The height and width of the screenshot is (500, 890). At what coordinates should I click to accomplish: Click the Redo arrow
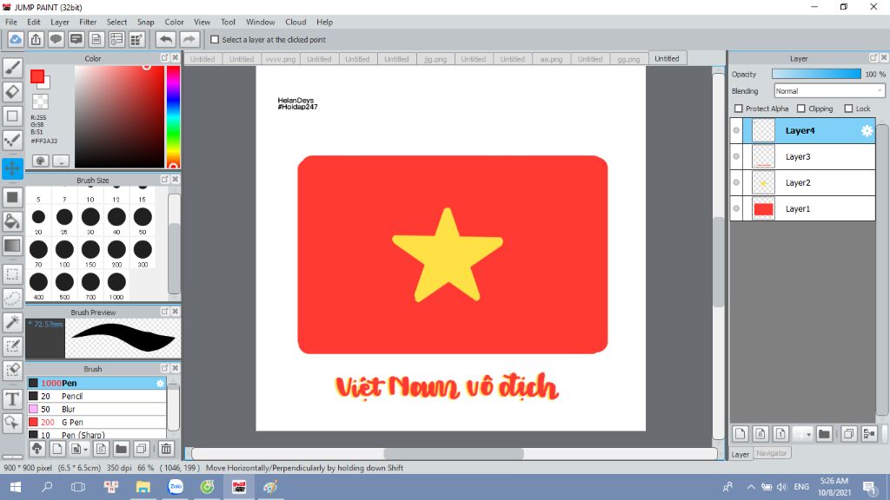[189, 40]
